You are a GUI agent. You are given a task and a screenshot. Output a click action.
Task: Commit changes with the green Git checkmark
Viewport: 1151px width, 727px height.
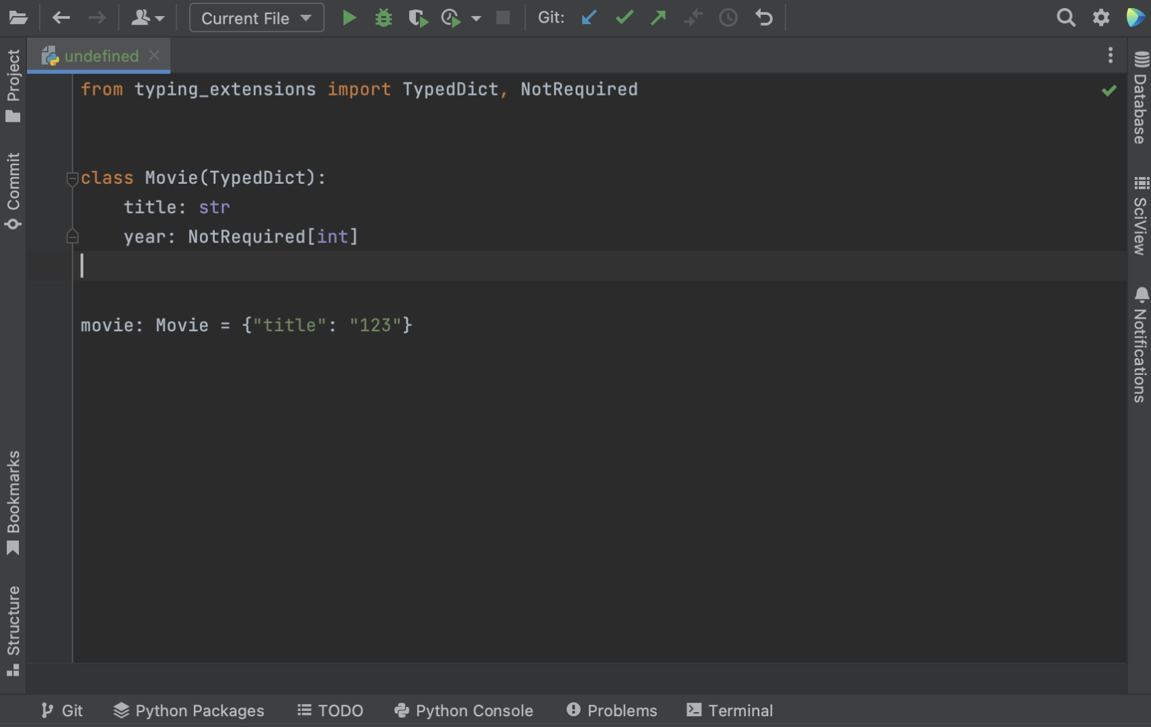625,18
